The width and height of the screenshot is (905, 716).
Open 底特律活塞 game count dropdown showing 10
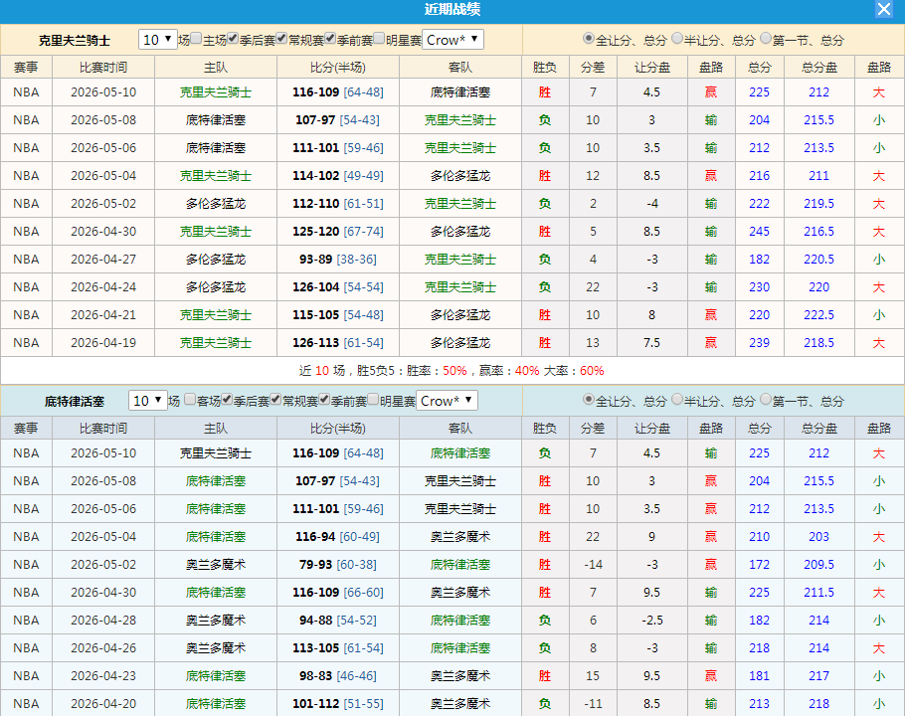148,400
